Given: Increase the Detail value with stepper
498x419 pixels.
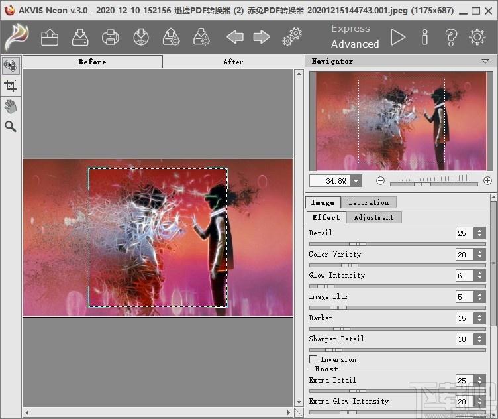Looking at the screenshot, I should (481, 230).
